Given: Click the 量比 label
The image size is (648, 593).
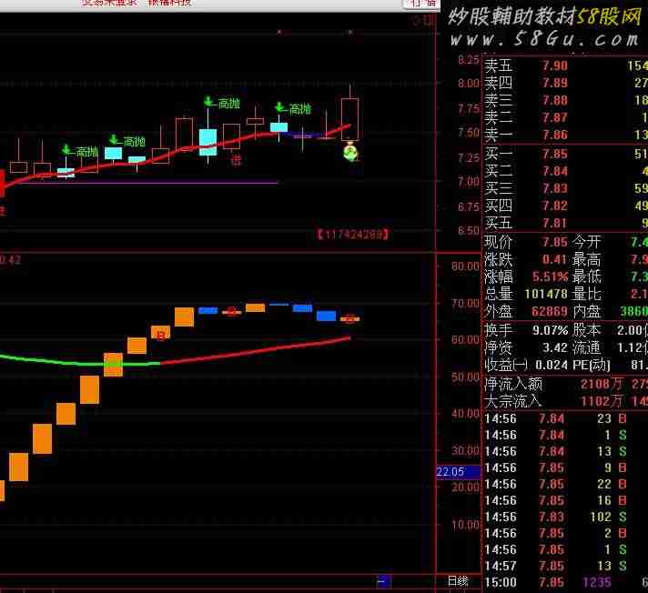Looking at the screenshot, I should (x=586, y=294).
